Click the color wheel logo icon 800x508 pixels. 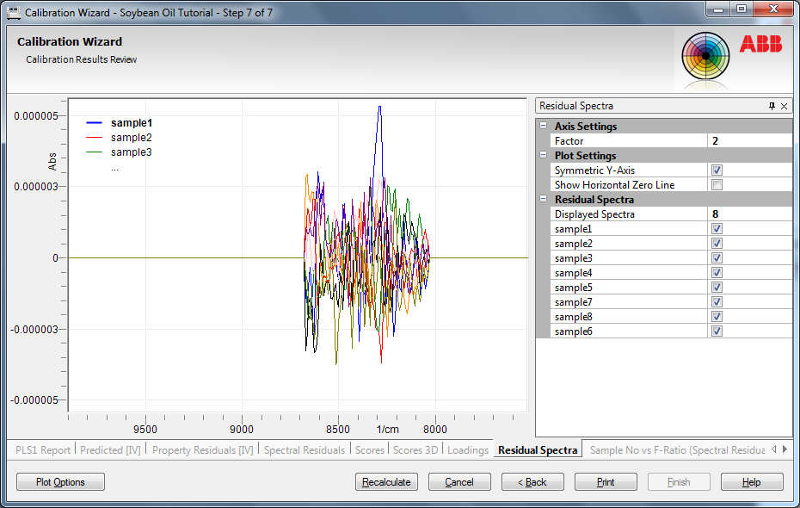point(705,56)
